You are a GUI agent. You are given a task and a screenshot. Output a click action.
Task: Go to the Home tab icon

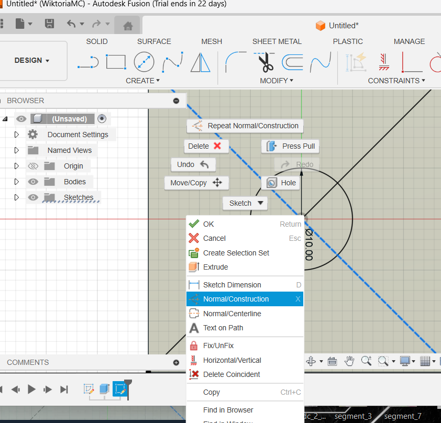click(128, 26)
